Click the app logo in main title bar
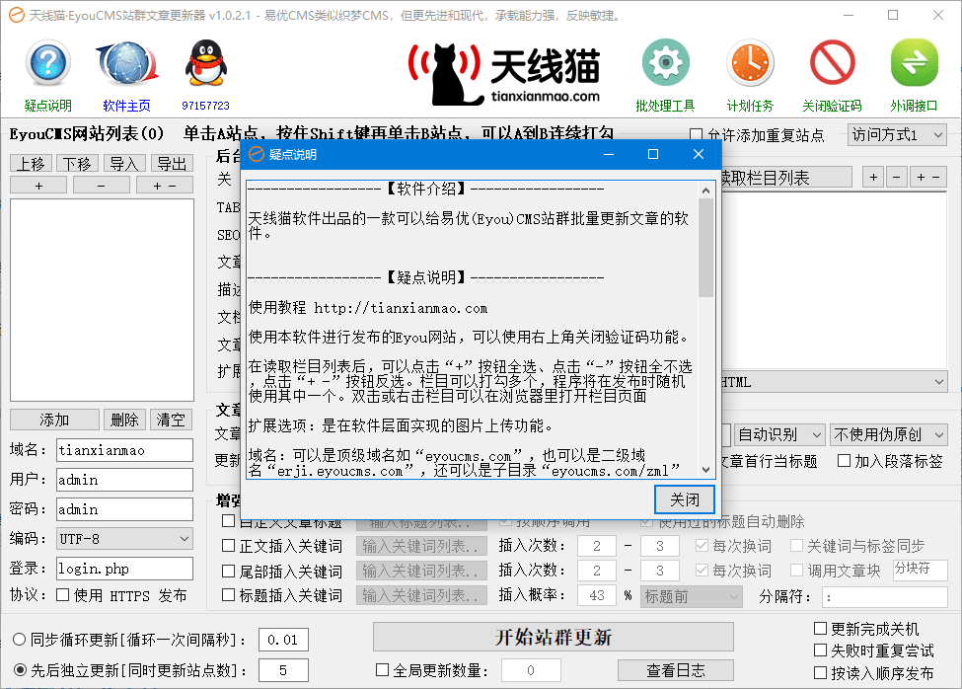 (x=17, y=15)
